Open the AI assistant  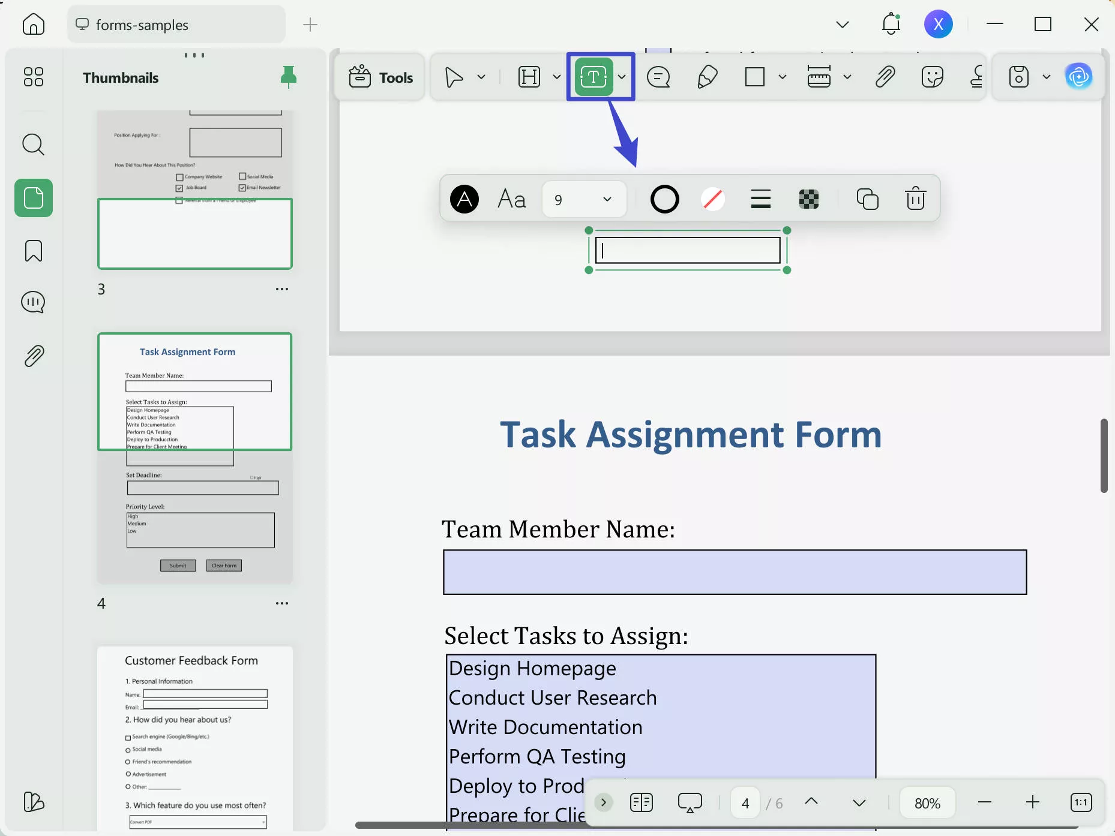[1079, 76]
